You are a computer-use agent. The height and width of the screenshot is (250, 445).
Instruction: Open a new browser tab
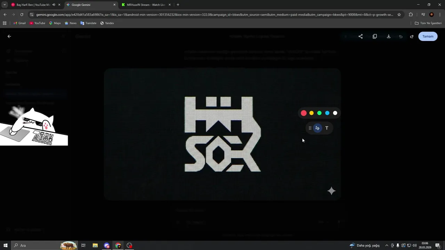(178, 5)
